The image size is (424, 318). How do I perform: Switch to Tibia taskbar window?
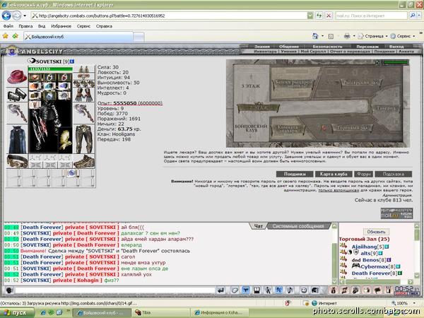pyautogui.click(x=160, y=313)
